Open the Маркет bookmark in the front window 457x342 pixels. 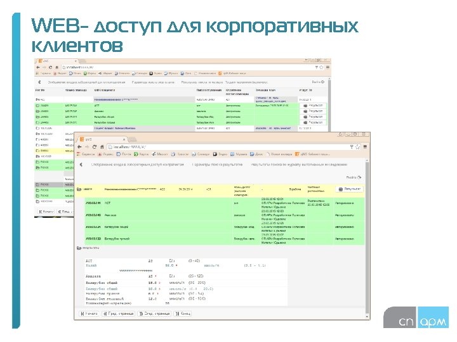tap(160, 154)
